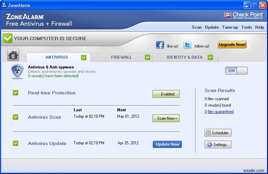Image resolution: width=268 pixels, height=174 pixels.
Task: Go to the Home screen icon
Action: pos(13,55)
